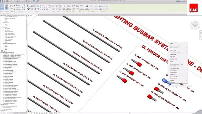
Task: Click the Justify ribbon icon
Action: point(77,7)
